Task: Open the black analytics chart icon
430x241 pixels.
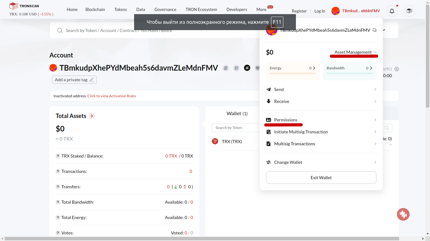Action: pos(247,68)
